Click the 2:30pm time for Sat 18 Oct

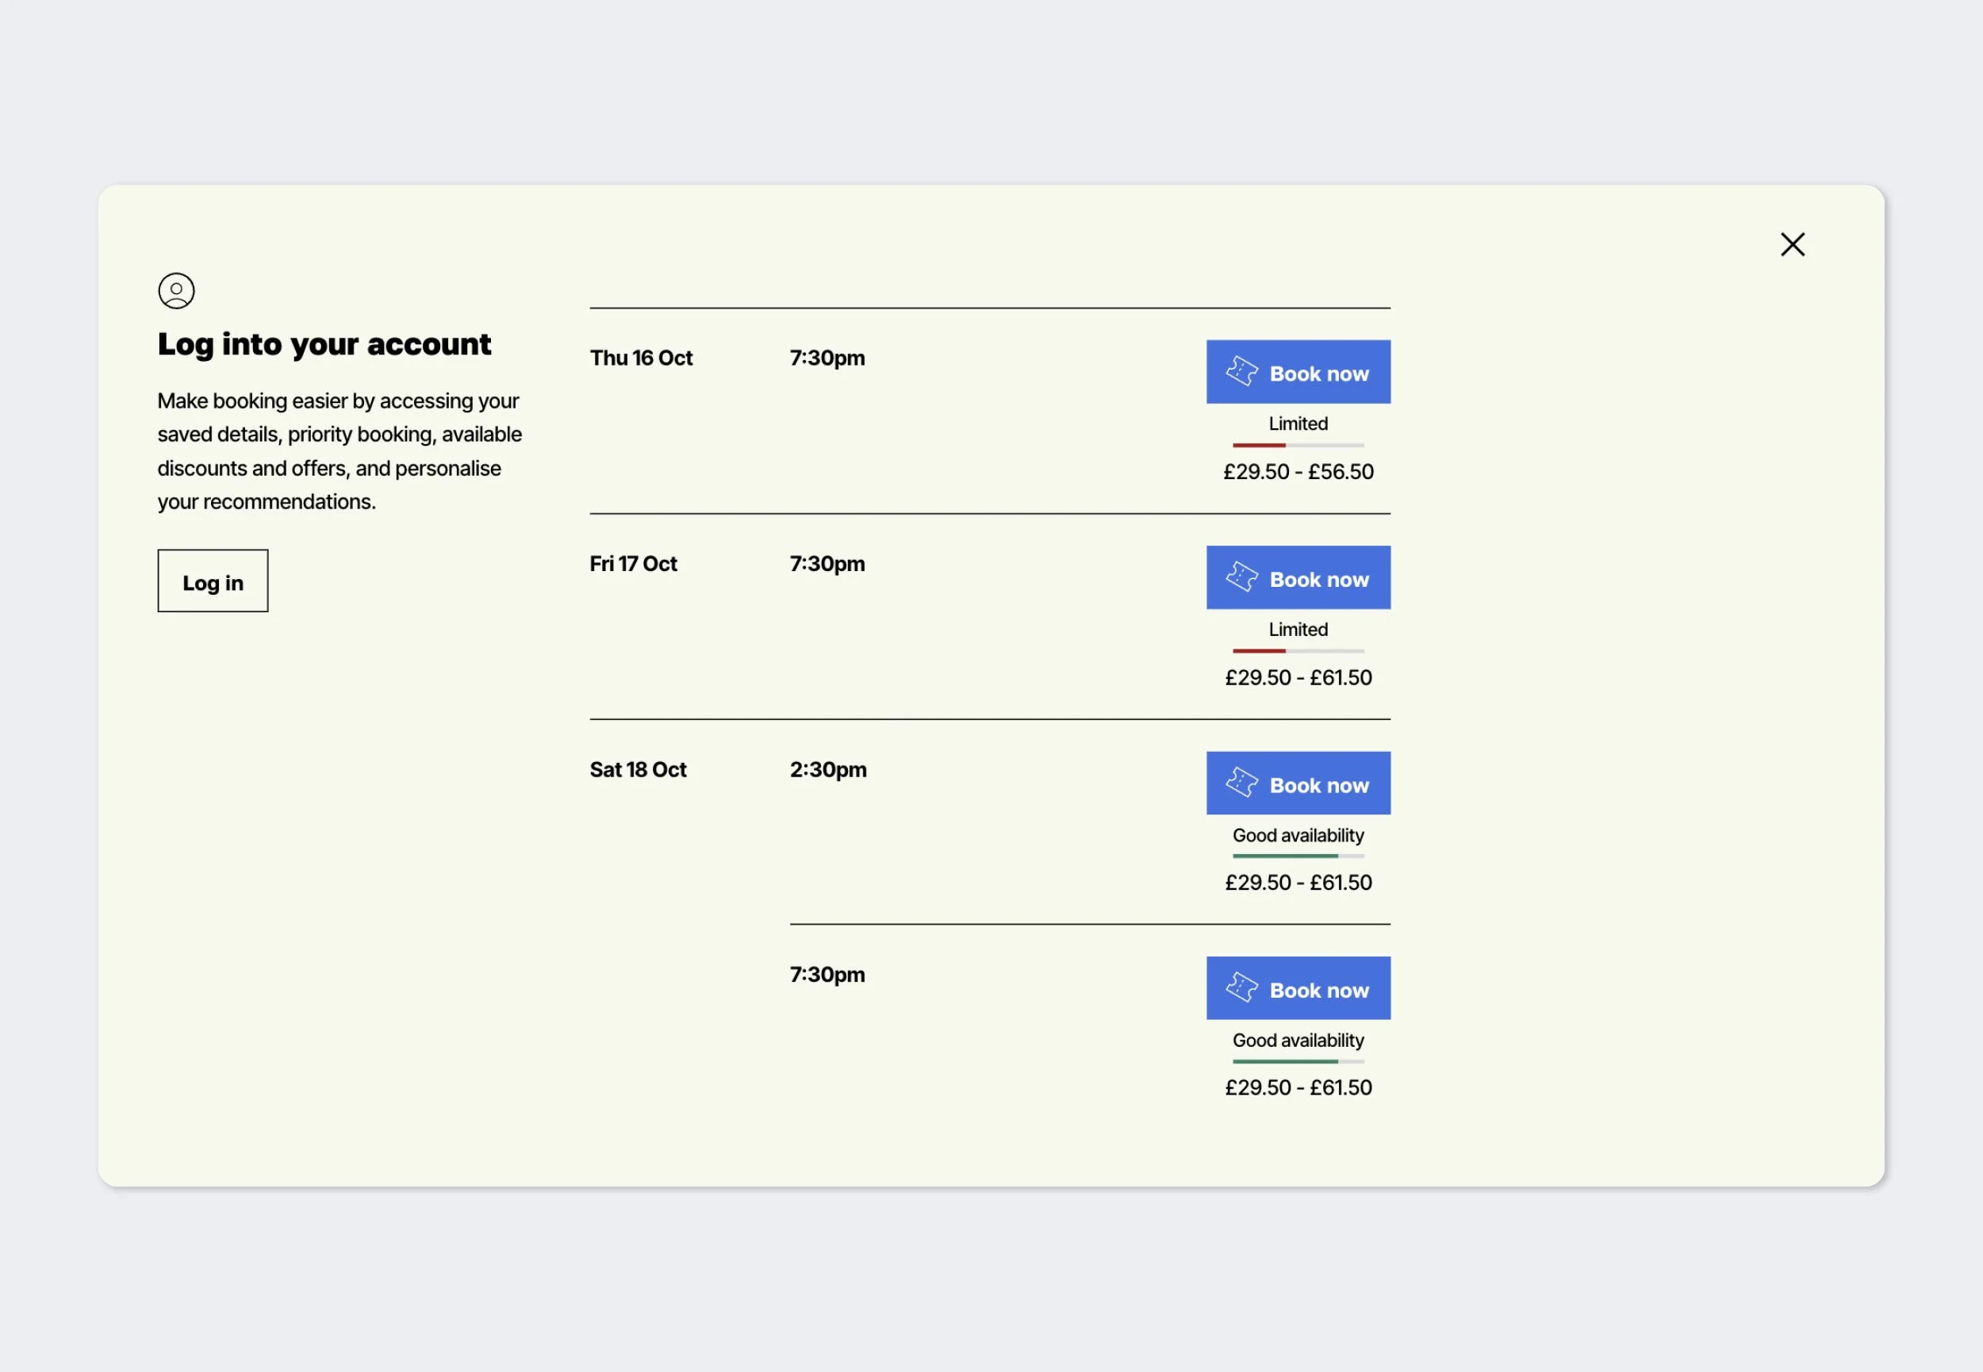pyautogui.click(x=828, y=769)
